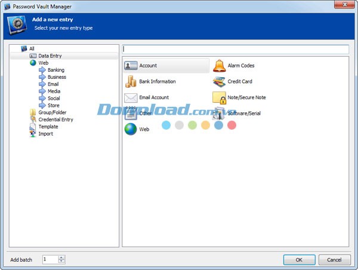358x270 pixels.
Task: Focus the entry type search field
Action: pyautogui.click(x=235, y=49)
